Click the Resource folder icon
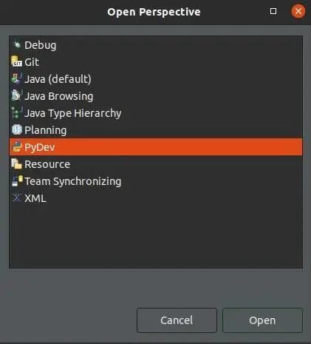This screenshot has width=311, height=344. pos(17,164)
